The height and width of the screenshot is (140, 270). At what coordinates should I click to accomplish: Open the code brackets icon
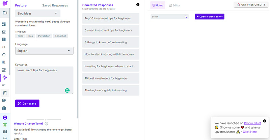tap(4, 47)
